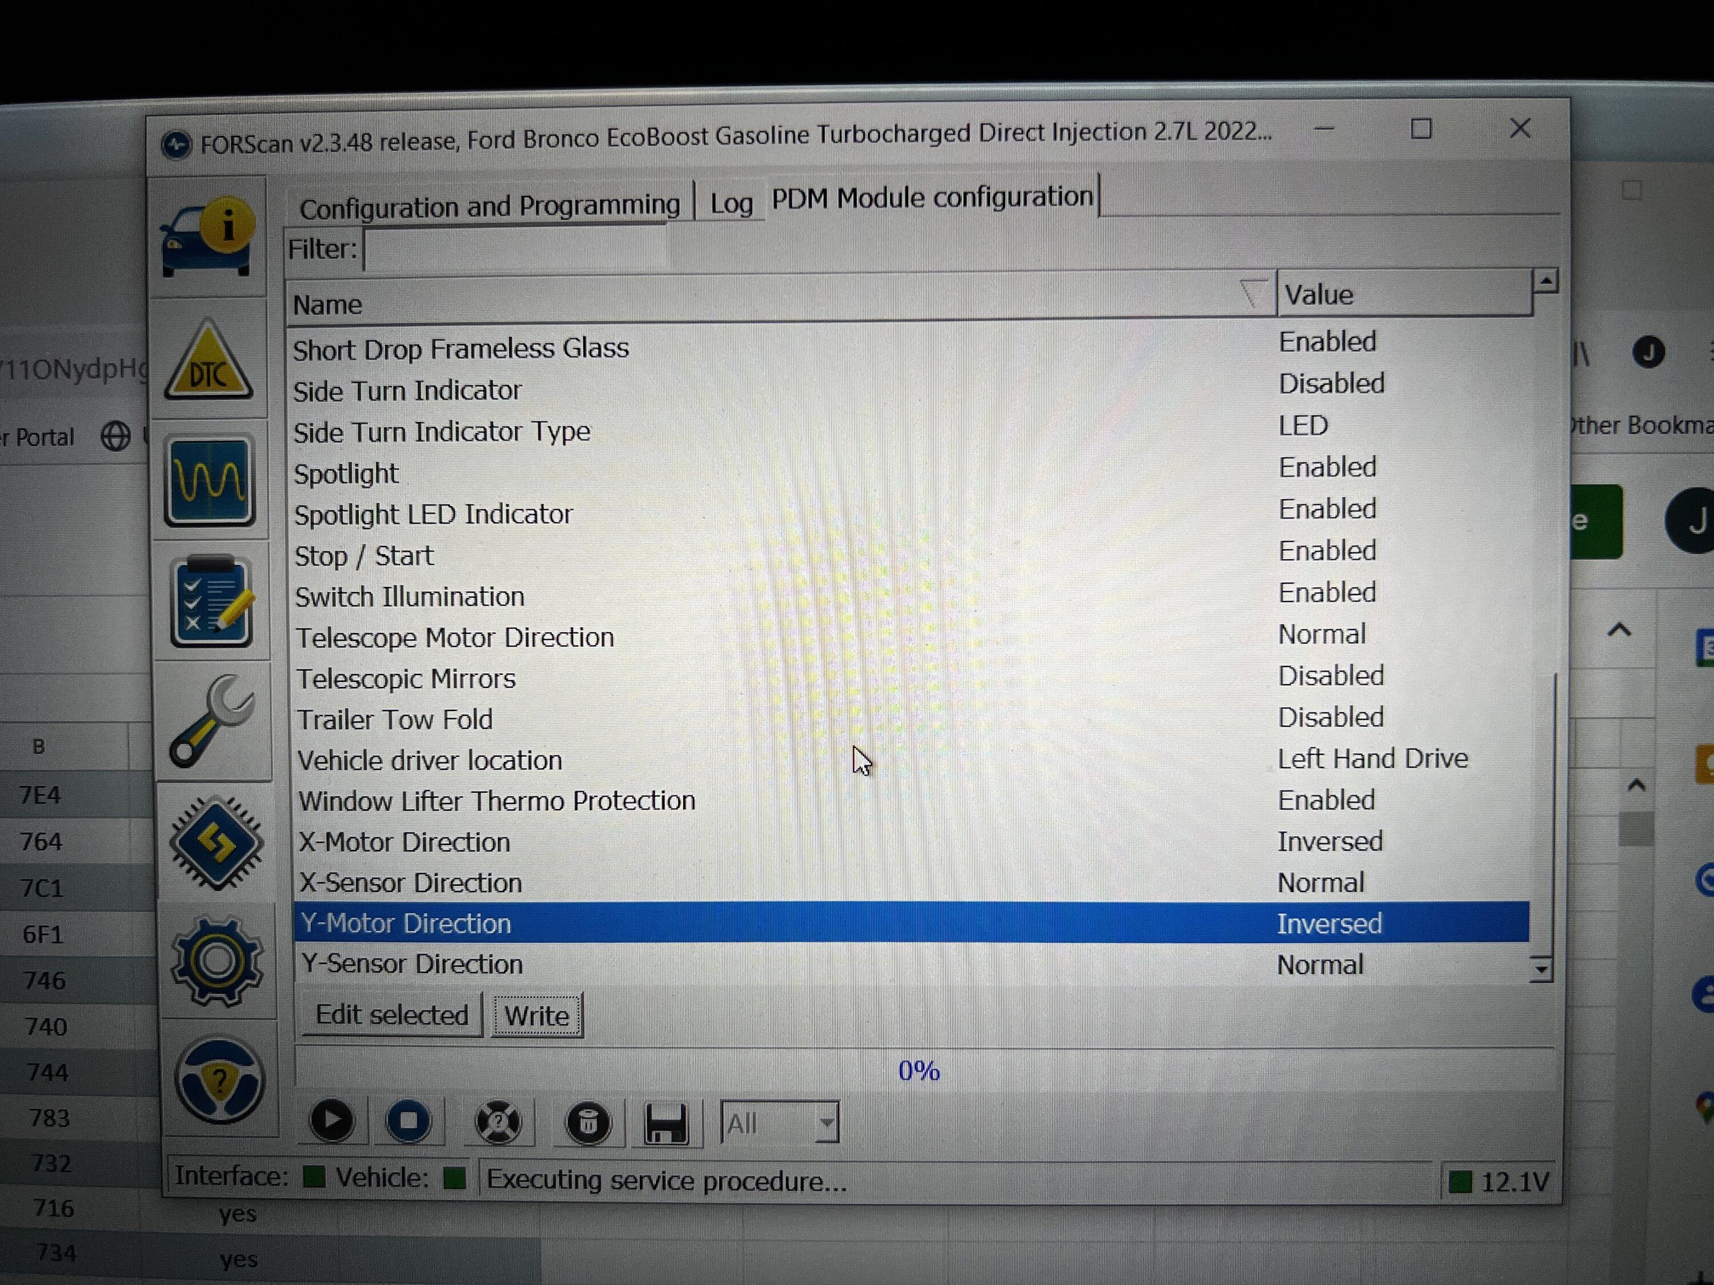Select the X-Motor Direction row
This screenshot has width=1714, height=1285.
(x=911, y=841)
